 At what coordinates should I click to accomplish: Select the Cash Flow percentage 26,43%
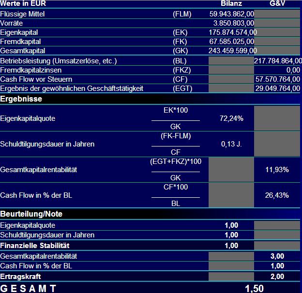click(277, 195)
